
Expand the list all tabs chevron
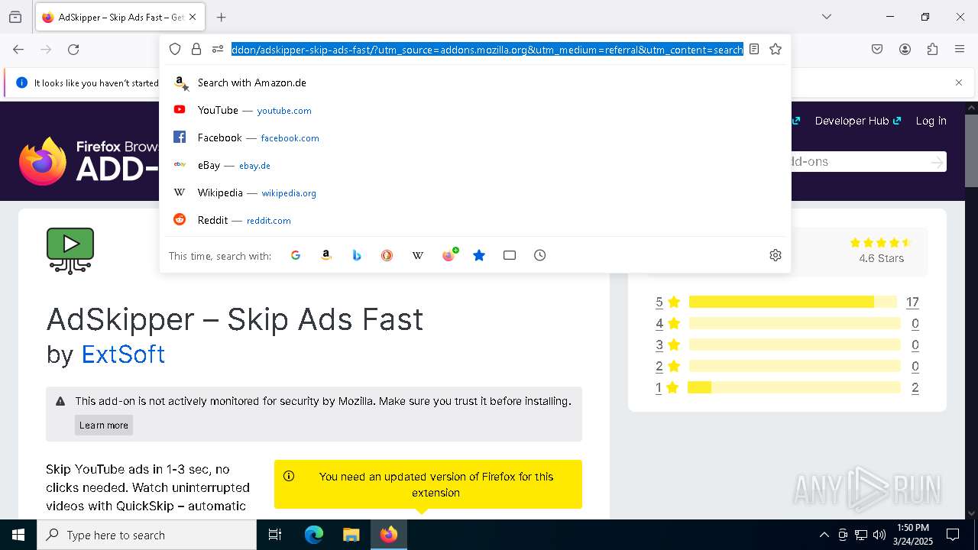pyautogui.click(x=827, y=17)
